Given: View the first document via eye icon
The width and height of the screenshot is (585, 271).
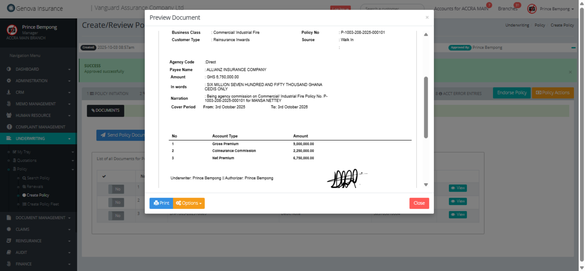Looking at the screenshot, I should click(x=457, y=188).
